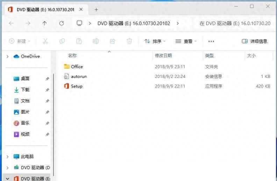Image resolution: width=277 pixels, height=181 pixels.
Task: Sort by 大小 column header
Action: (251, 56)
